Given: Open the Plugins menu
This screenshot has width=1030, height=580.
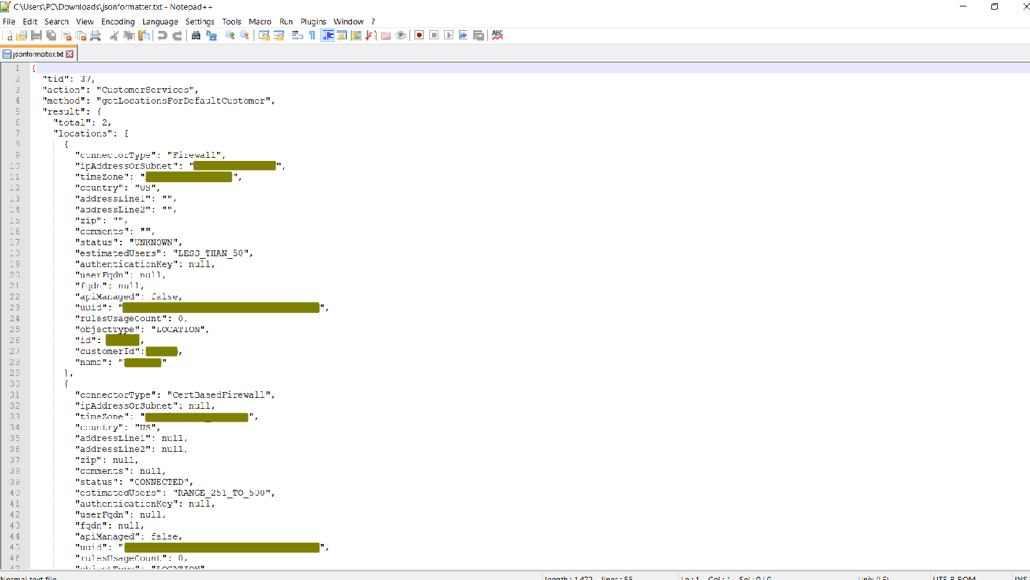Looking at the screenshot, I should coord(314,22).
